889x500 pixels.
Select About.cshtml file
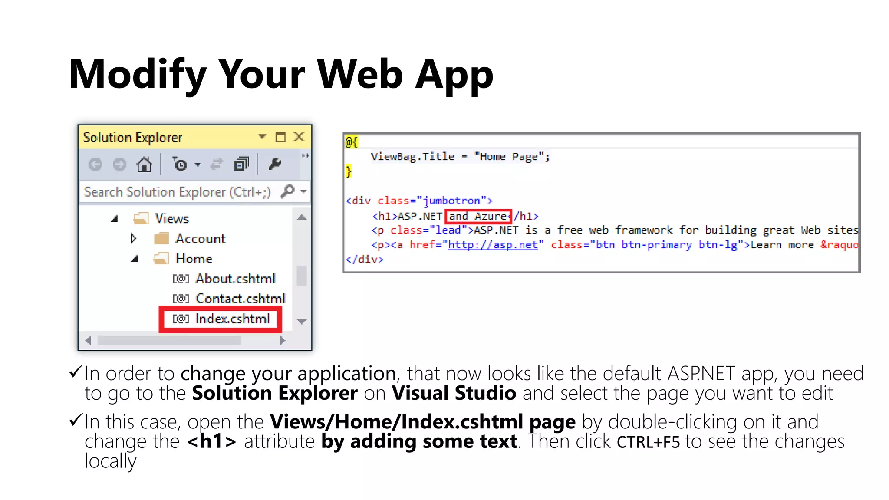tap(235, 279)
